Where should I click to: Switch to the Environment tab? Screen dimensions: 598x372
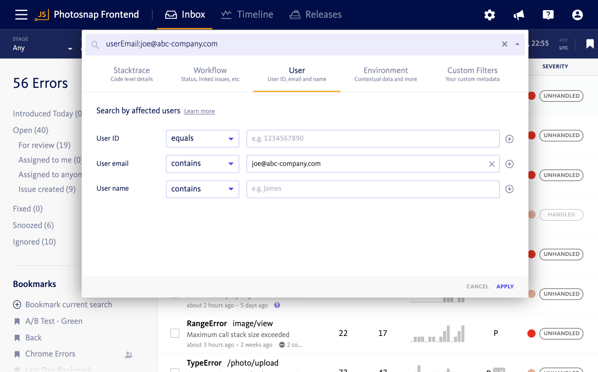[386, 74]
